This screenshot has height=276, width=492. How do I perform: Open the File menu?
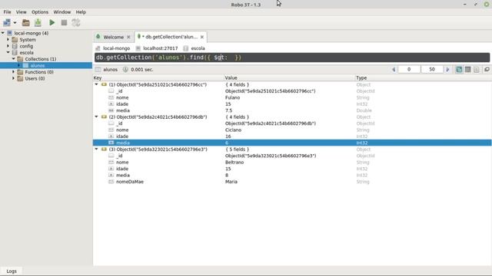click(7, 12)
